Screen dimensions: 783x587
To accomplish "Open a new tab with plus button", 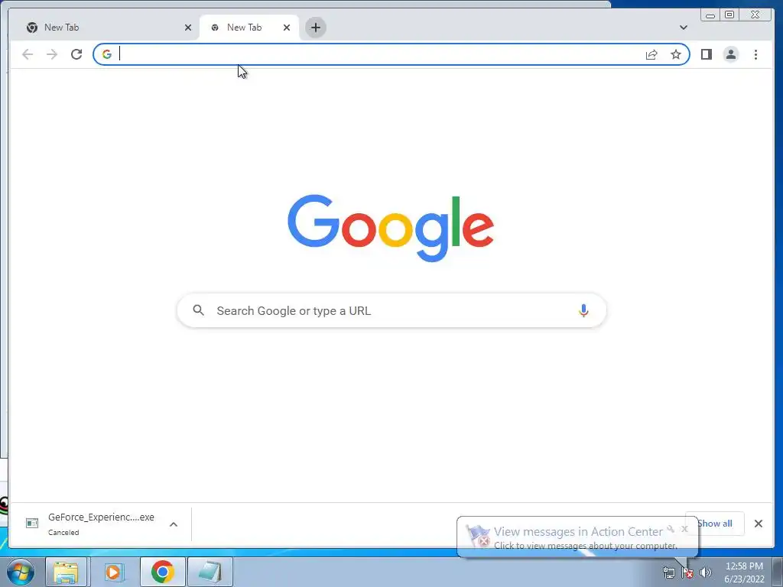I will pyautogui.click(x=316, y=28).
